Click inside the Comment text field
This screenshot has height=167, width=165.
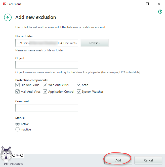tap(47, 108)
